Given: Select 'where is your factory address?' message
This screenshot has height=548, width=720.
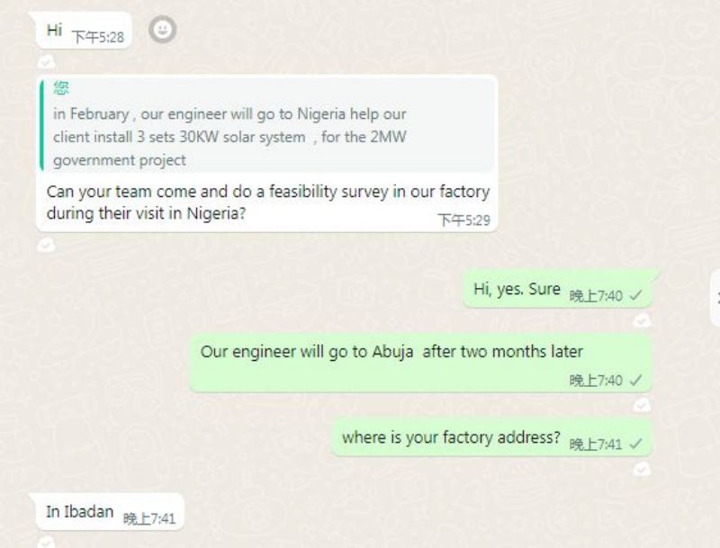Looking at the screenshot, I should coord(491,437).
